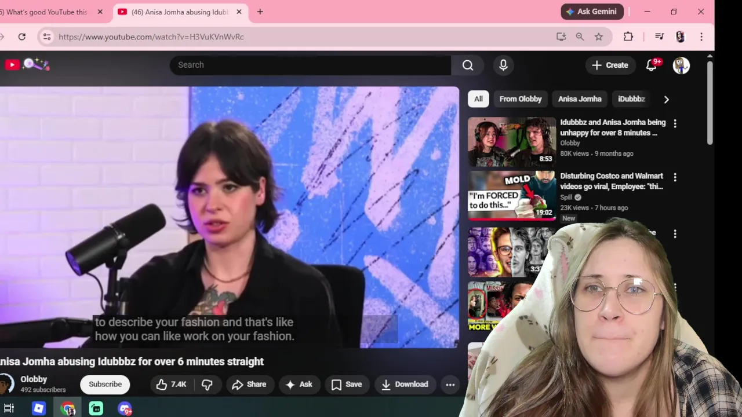Click the video player to pause

(x=230, y=217)
